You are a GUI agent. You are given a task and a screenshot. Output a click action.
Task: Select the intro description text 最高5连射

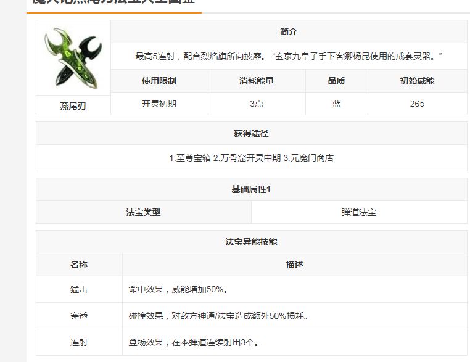coord(289,56)
